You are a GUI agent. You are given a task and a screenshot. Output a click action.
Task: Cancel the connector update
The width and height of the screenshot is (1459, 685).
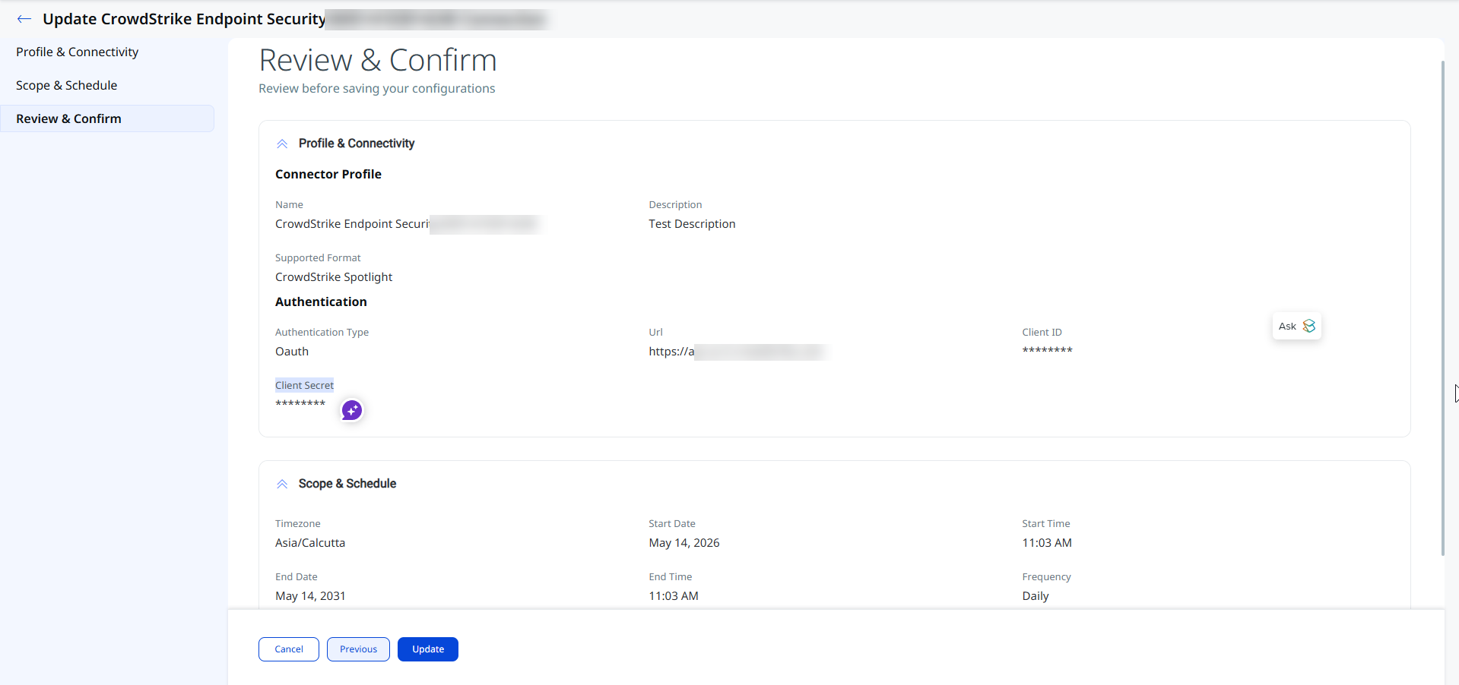[289, 649]
